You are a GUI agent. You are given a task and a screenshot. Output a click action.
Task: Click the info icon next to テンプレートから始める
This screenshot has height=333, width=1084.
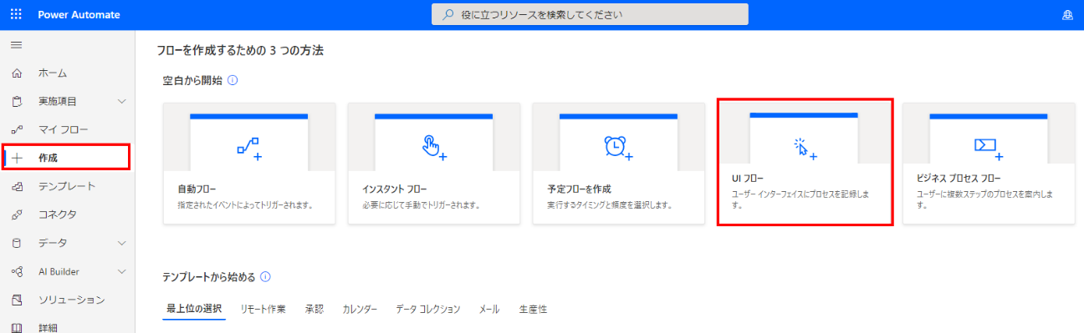(265, 276)
